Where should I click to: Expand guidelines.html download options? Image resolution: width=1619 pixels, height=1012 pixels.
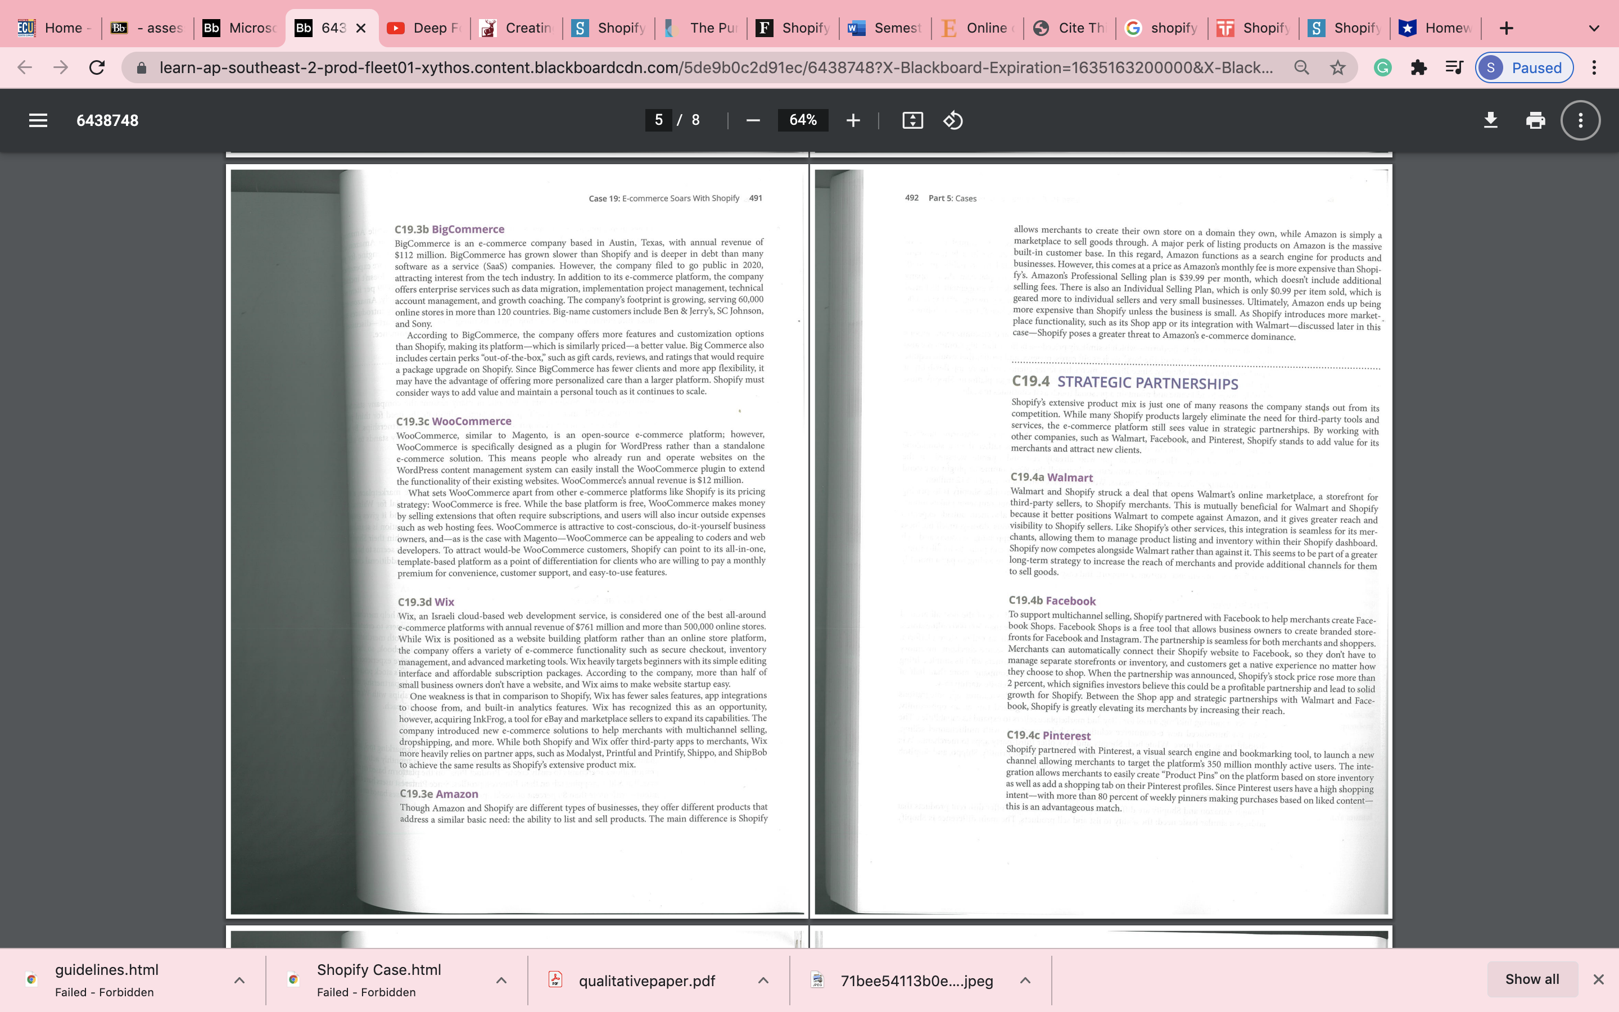(x=239, y=981)
